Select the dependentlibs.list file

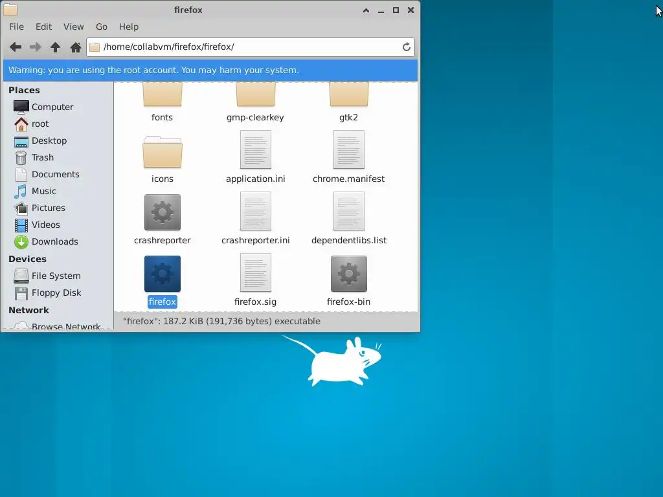[348, 219]
